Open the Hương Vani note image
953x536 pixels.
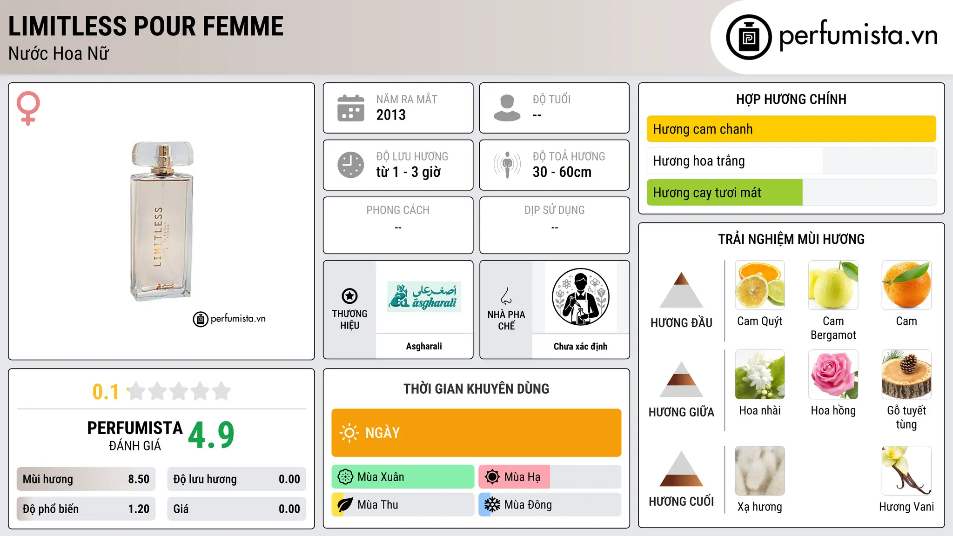[x=906, y=471]
